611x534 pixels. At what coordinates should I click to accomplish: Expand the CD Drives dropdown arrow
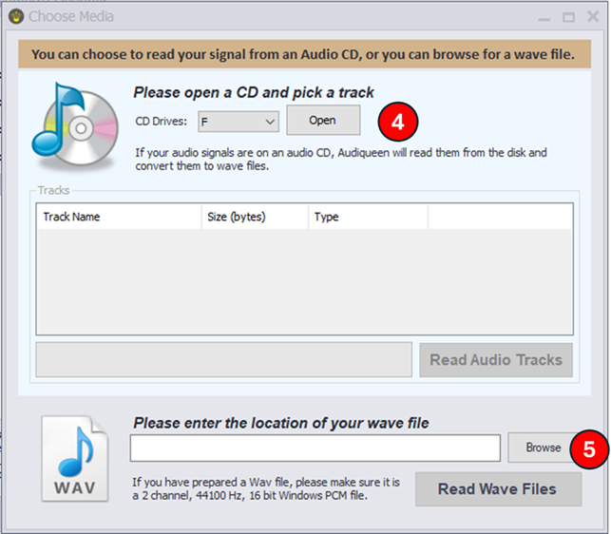270,122
